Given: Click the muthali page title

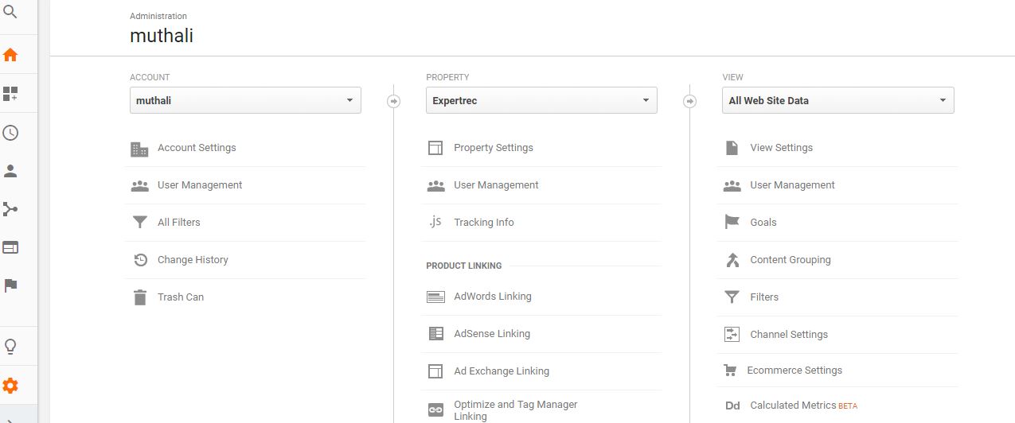Looking at the screenshot, I should click(x=162, y=36).
